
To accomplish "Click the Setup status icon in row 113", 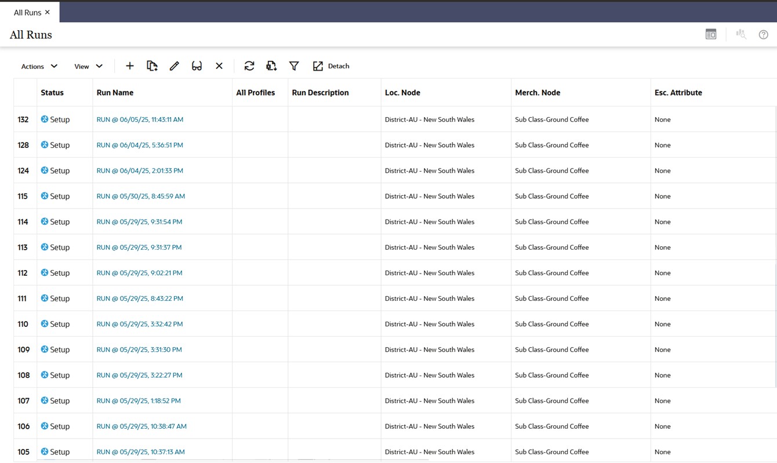I will click(x=45, y=247).
